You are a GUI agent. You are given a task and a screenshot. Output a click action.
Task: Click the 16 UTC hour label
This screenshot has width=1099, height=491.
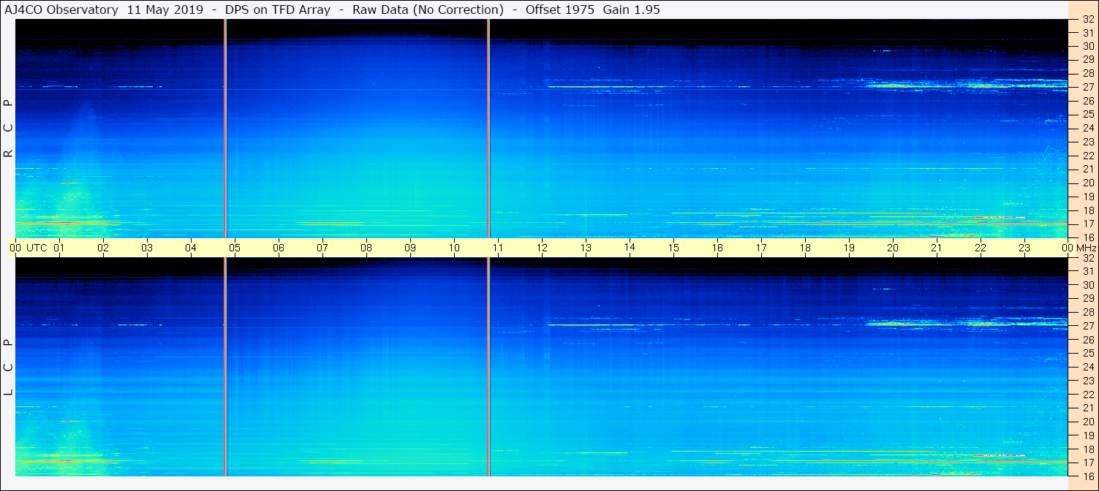tap(717, 248)
